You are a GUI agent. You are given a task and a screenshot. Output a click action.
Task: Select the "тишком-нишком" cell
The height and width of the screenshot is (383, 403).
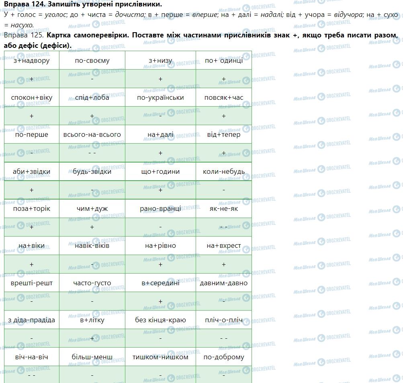tap(160, 357)
